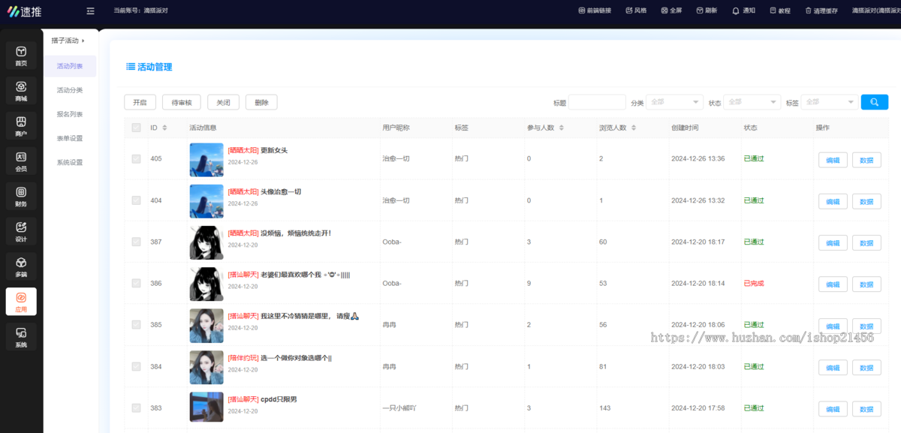Viewport: 901px width, 433px height.
Task: Click the red 已完成 status for ID 386
Action: 754,283
